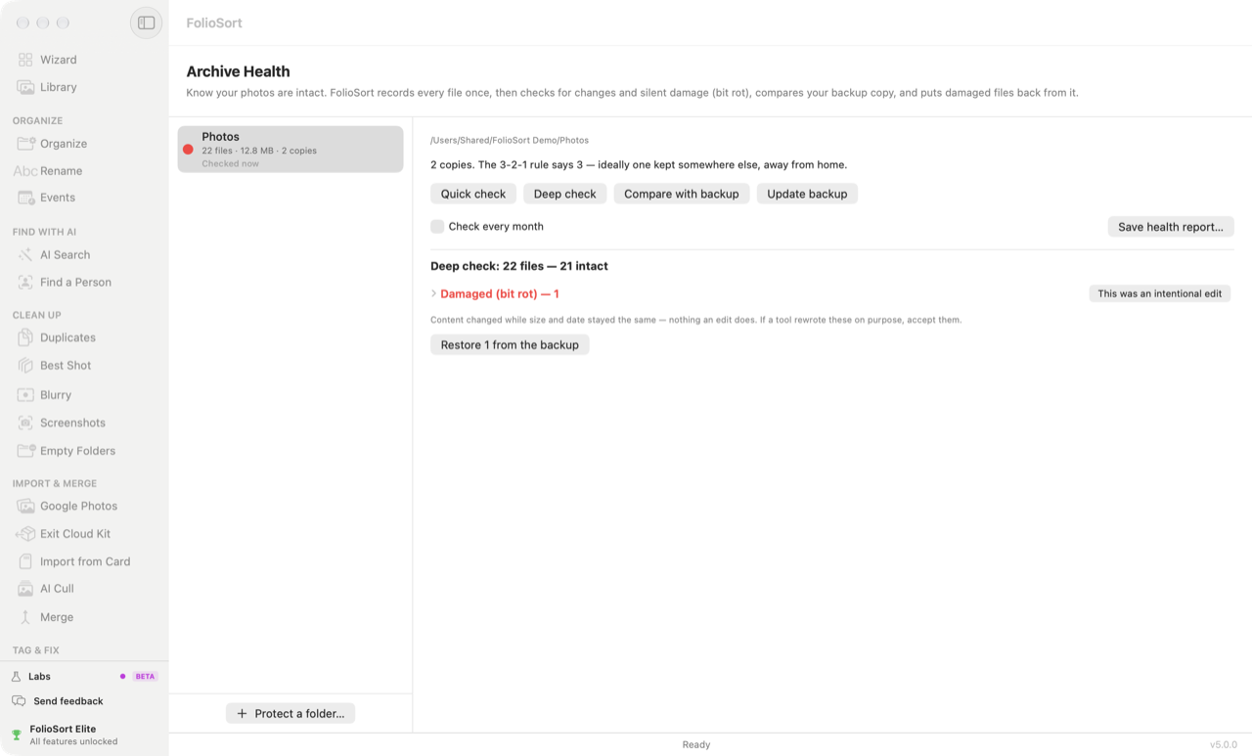The width and height of the screenshot is (1252, 756).
Task: Click the FolioSort Elite trophy icon
Action: [x=17, y=735]
